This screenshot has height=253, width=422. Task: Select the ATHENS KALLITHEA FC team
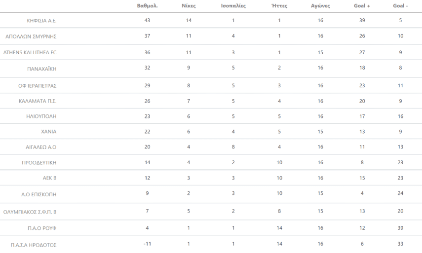[30, 52]
